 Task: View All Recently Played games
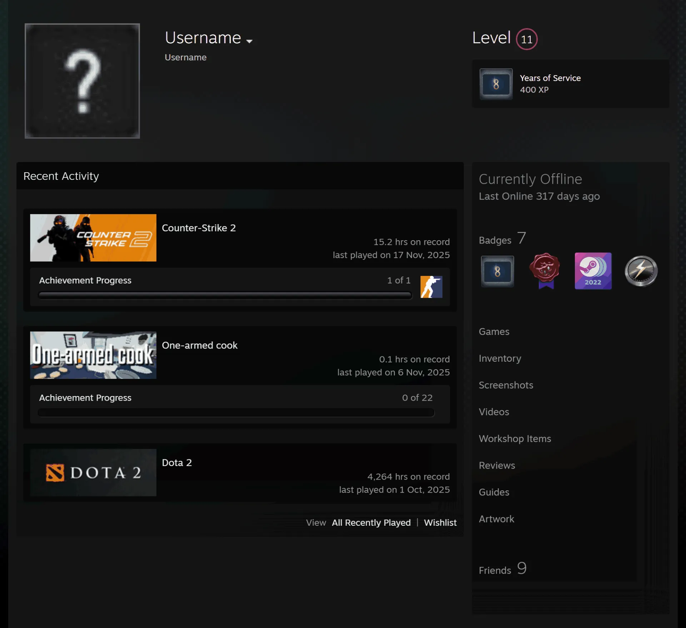coord(371,523)
